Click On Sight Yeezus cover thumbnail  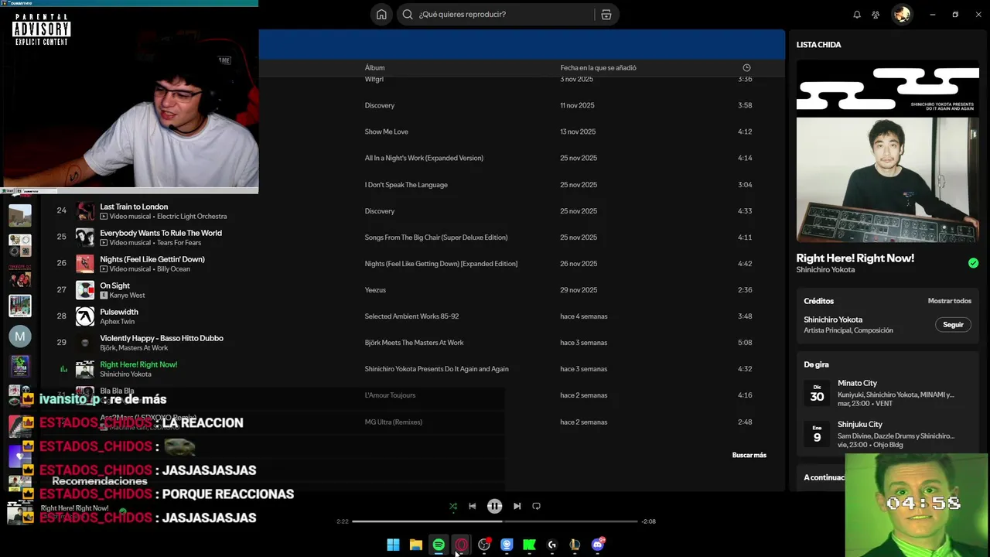coord(85,290)
